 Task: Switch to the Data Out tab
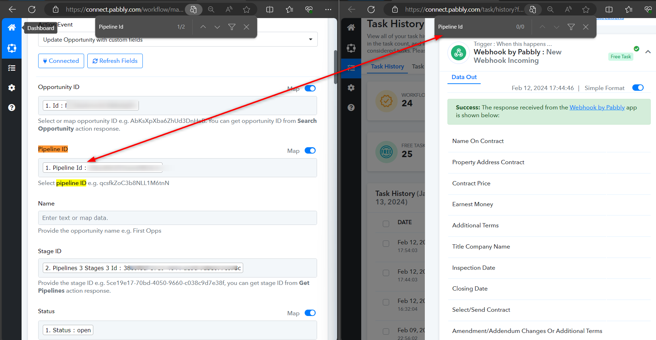464,77
